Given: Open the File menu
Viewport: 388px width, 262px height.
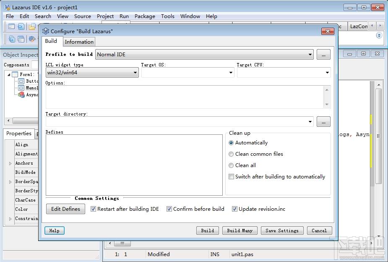Looking at the screenshot, I should pyautogui.click(x=10, y=16).
